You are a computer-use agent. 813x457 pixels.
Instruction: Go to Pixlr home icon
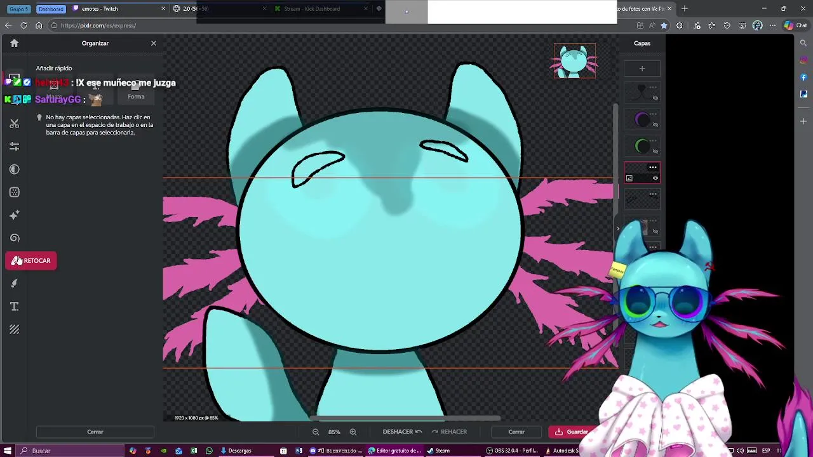click(14, 43)
